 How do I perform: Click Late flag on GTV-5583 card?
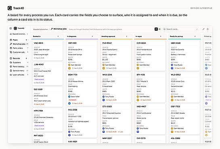(x=121, y=132)
